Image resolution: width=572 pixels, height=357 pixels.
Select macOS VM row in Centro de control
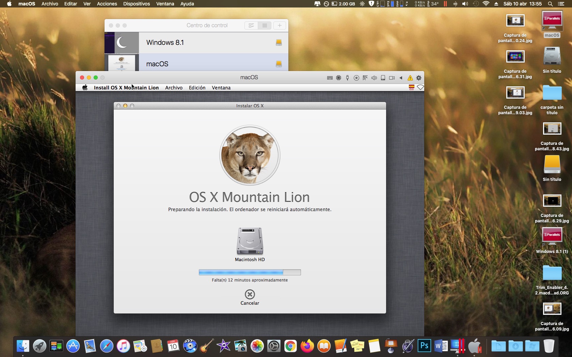tap(196, 63)
